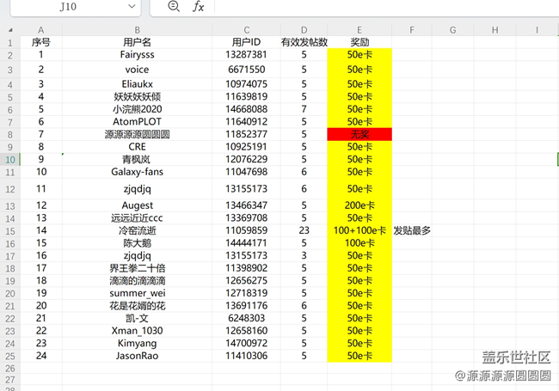The width and height of the screenshot is (559, 391).
Task: Select the cell containing Galaxy-fans
Action: (x=137, y=172)
